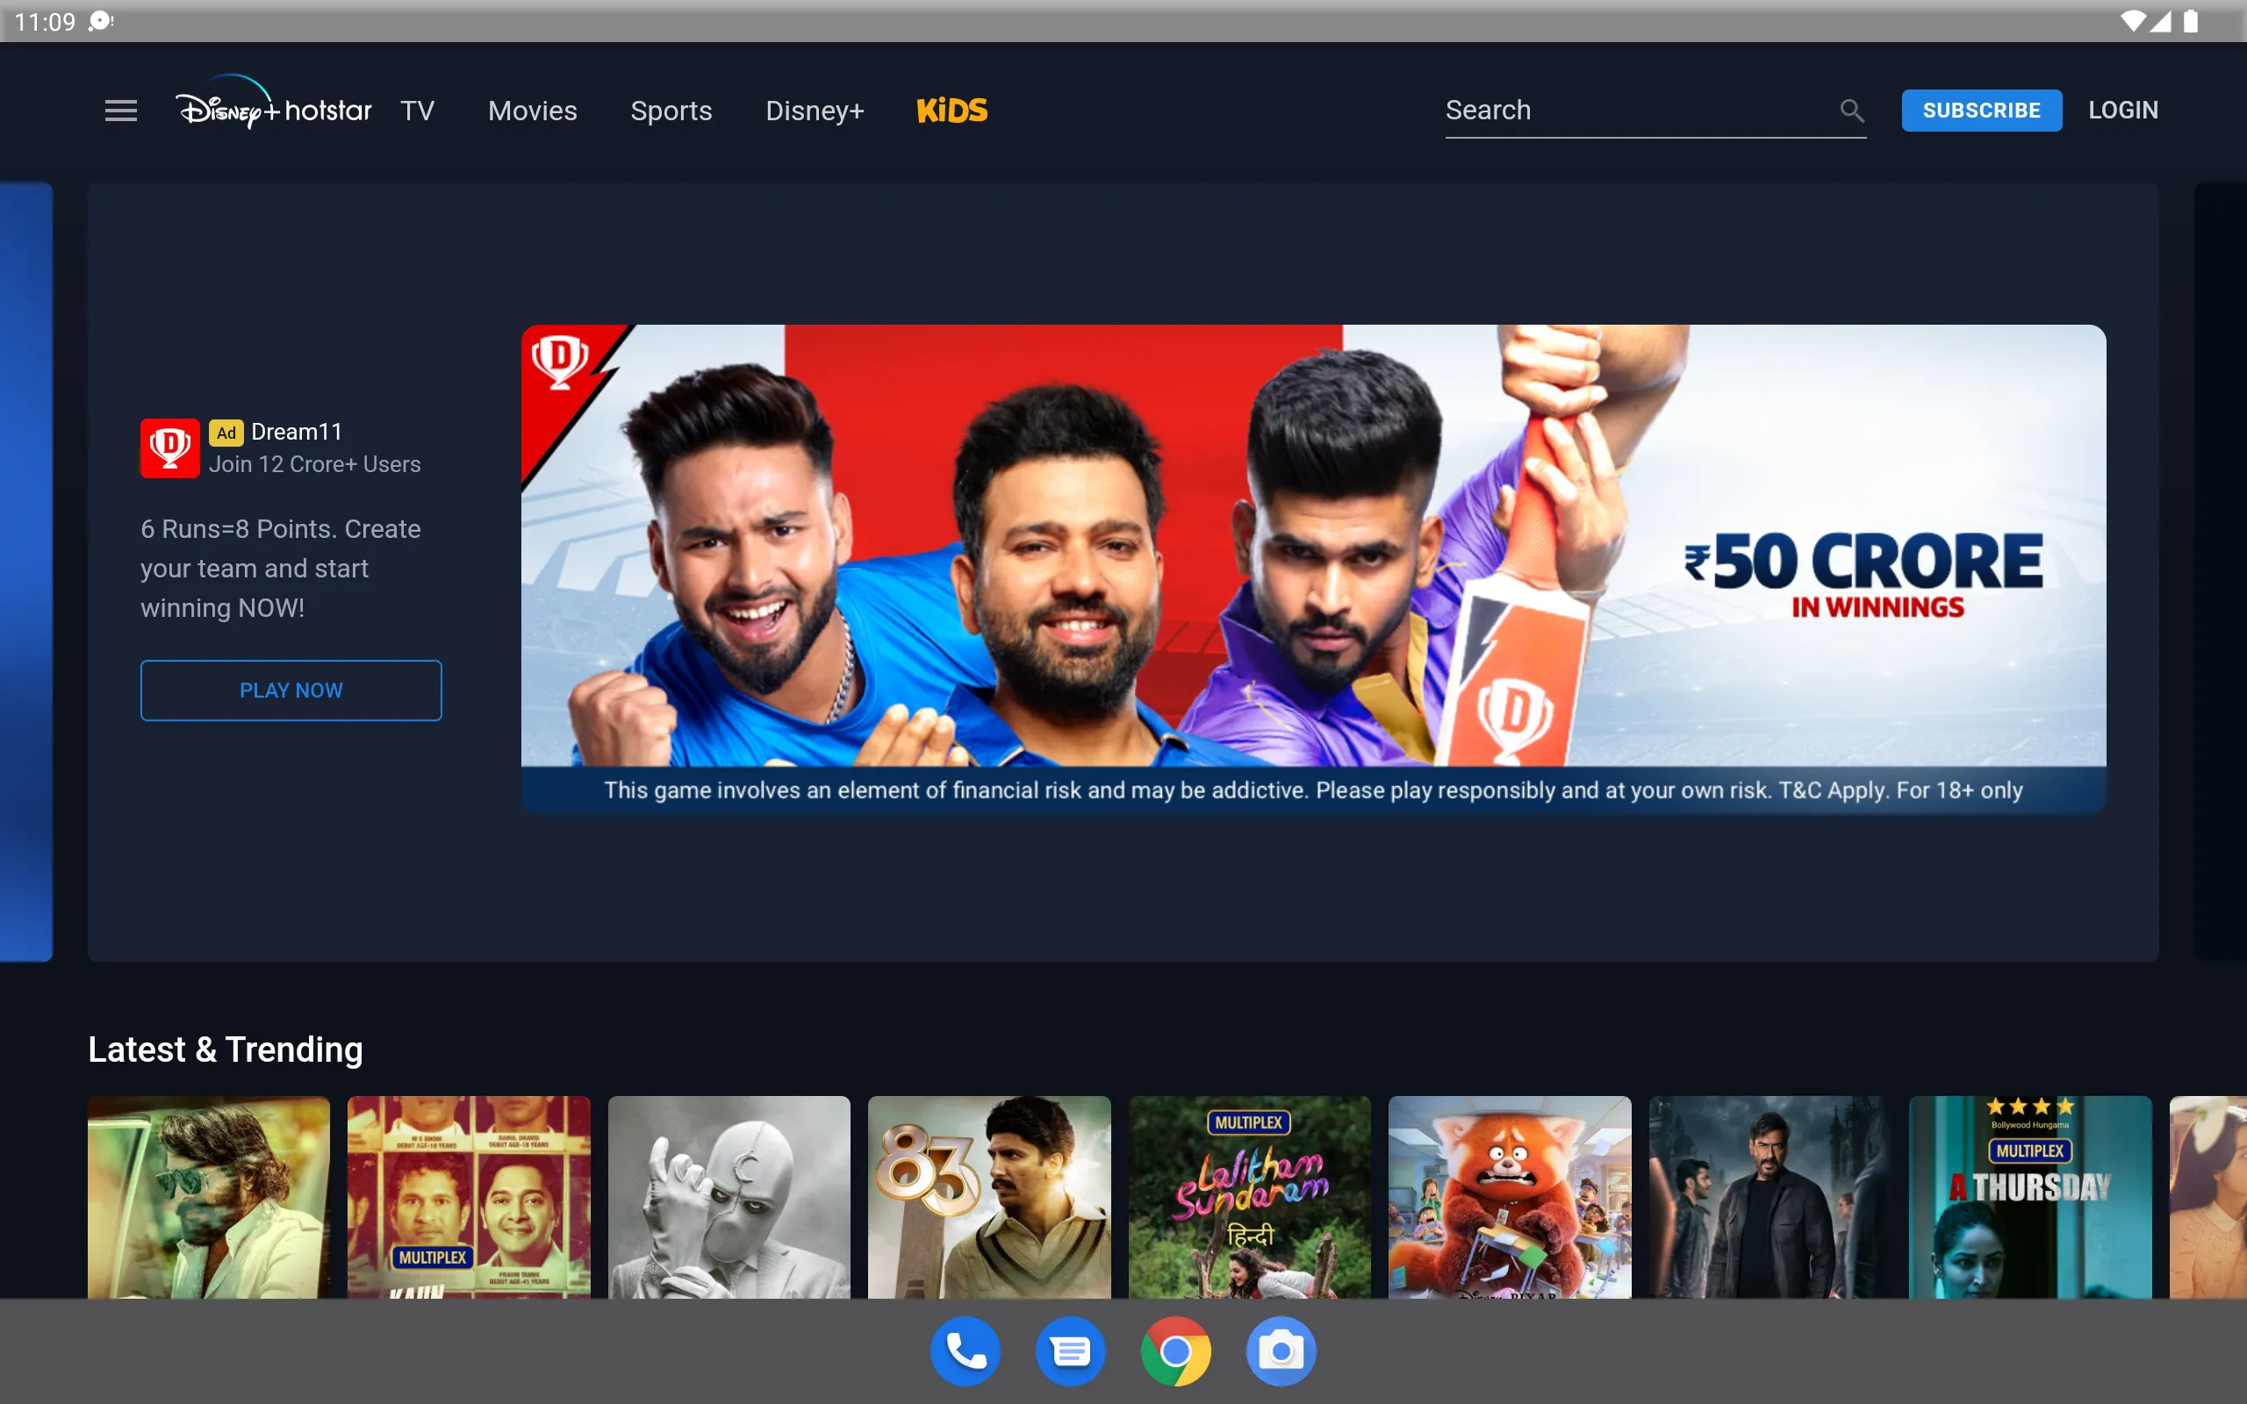Scroll the Latest and Trending row

click(x=2208, y=1197)
